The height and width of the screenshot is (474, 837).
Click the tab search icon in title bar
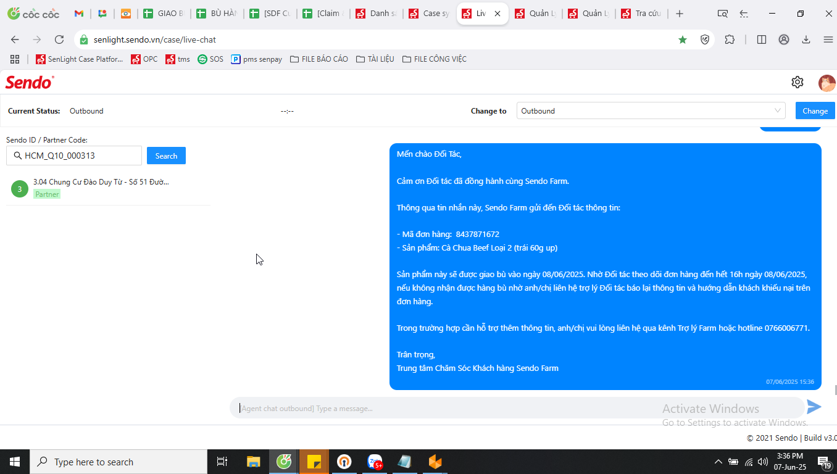click(x=723, y=14)
